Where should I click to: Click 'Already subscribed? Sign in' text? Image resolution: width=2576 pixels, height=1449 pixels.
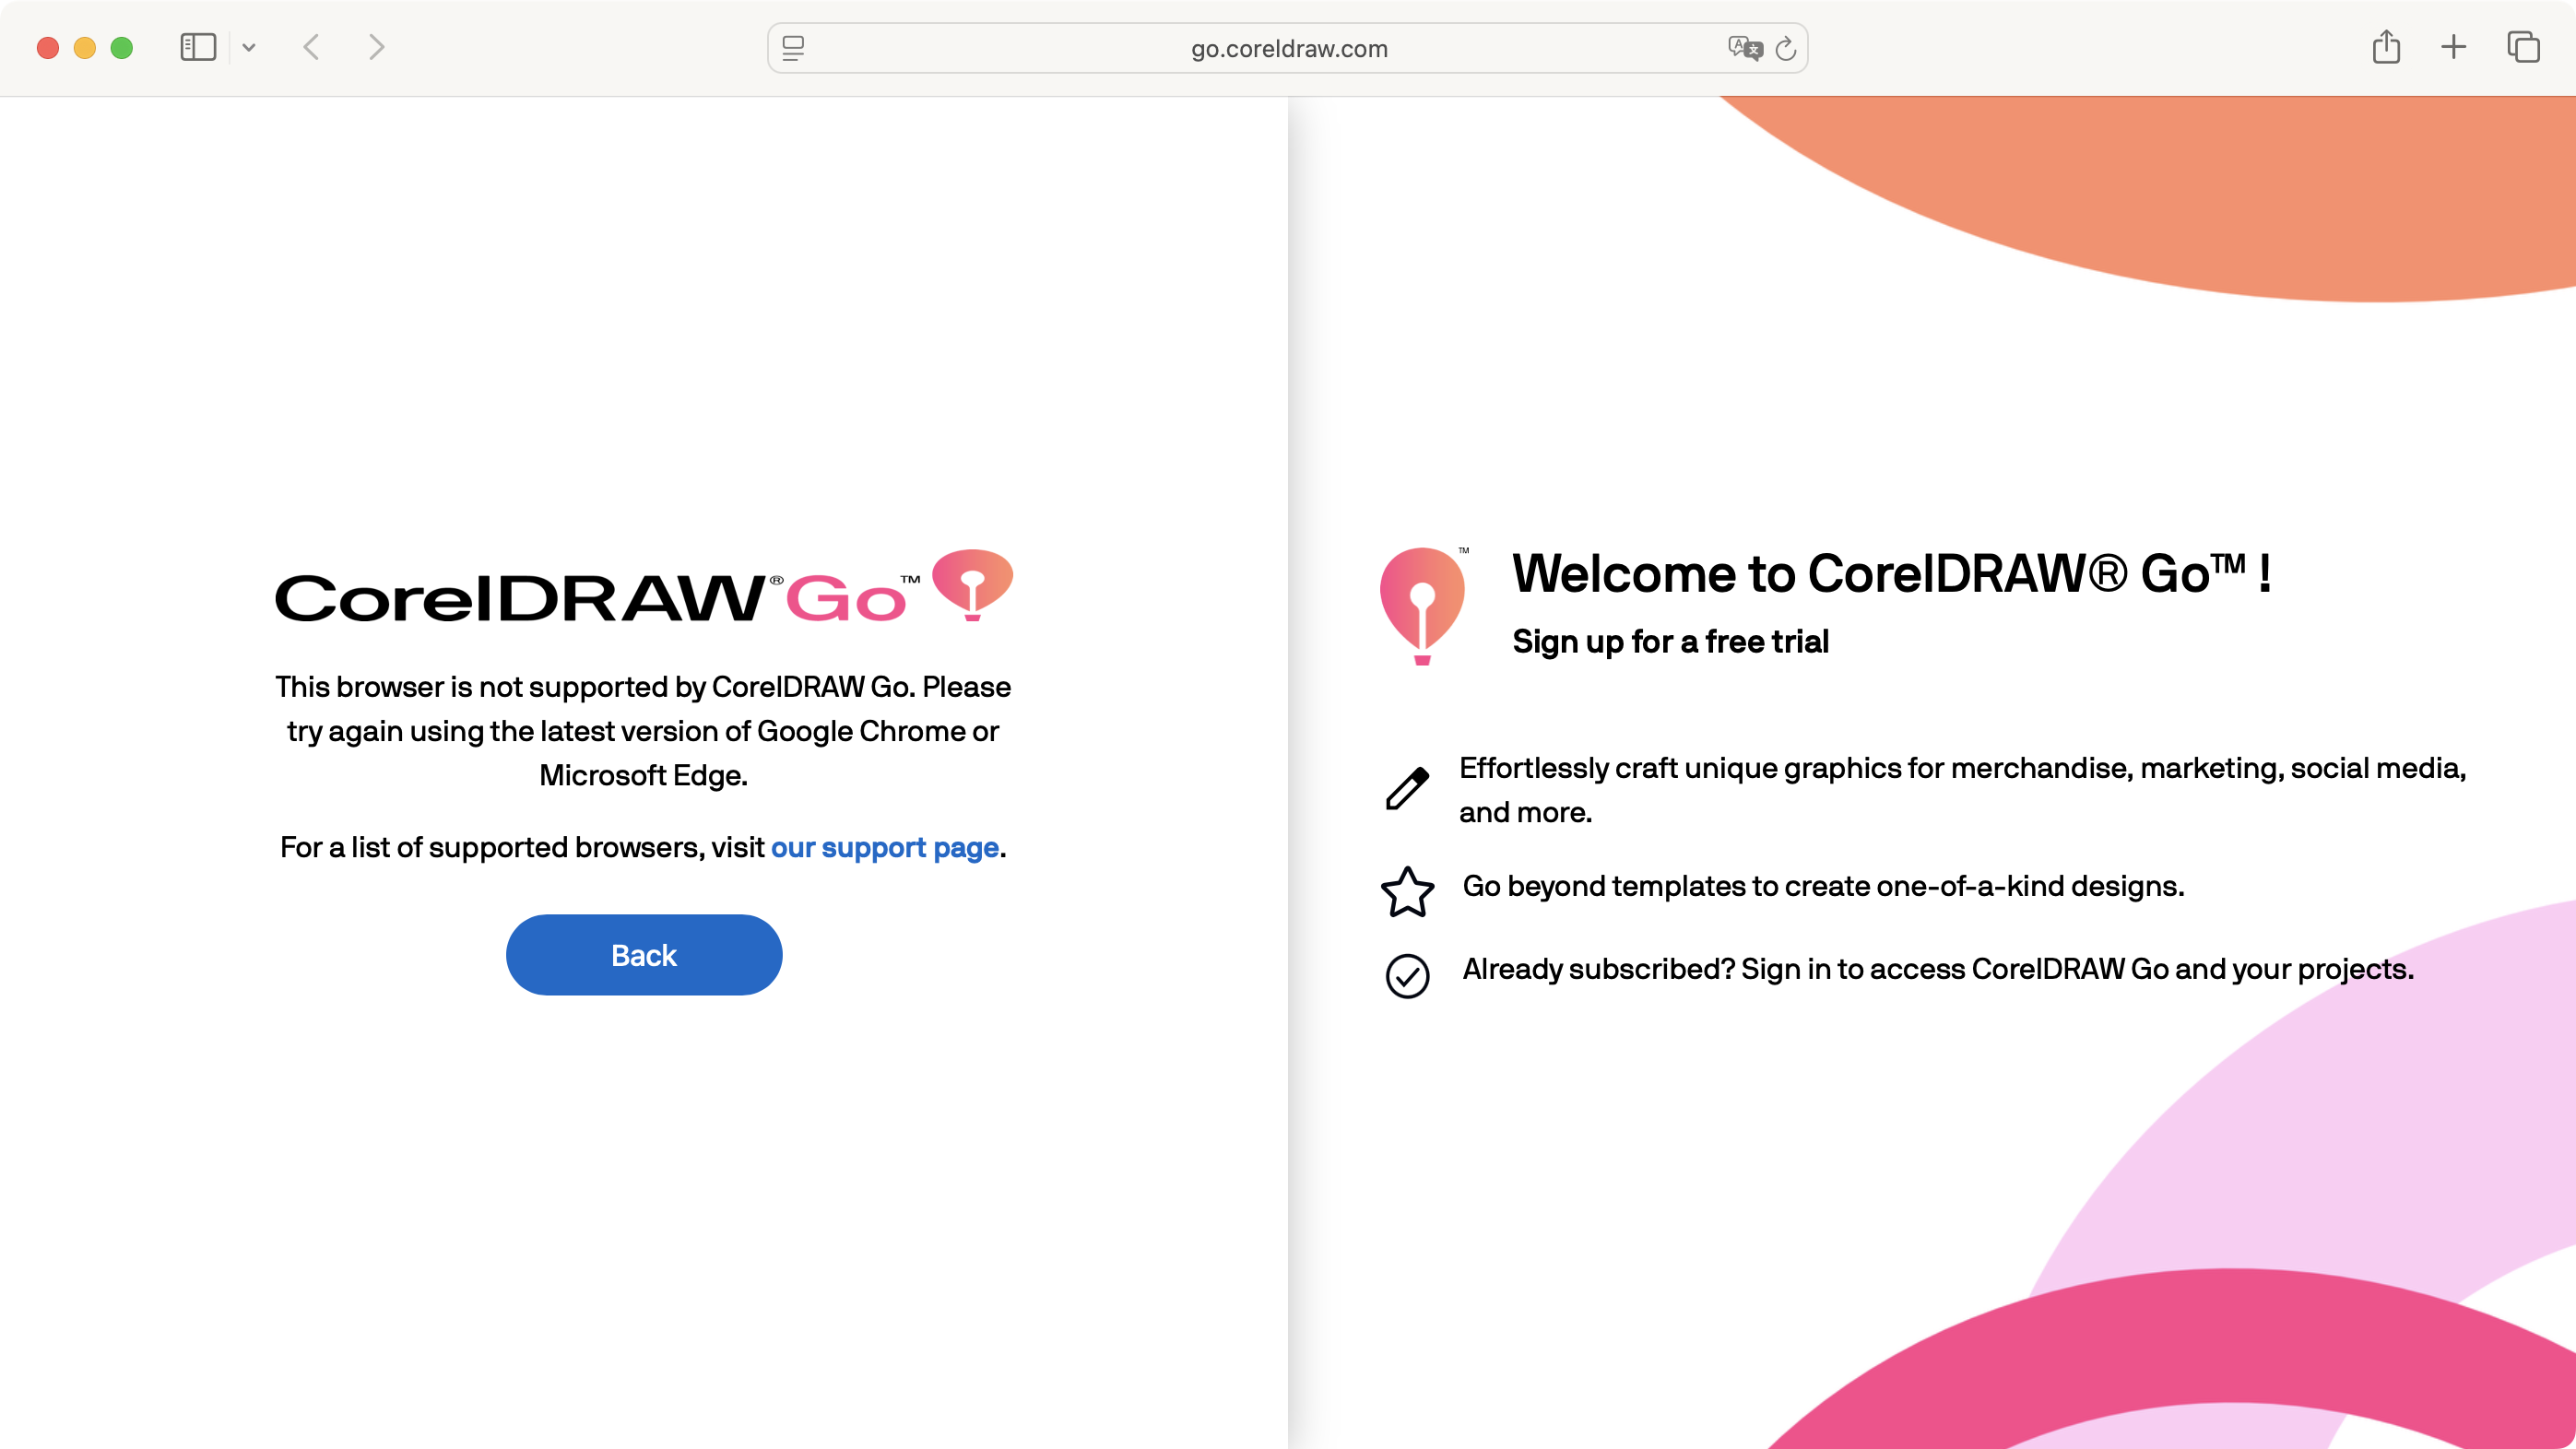tap(1938, 970)
